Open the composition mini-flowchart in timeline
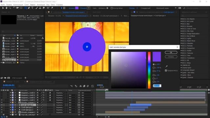 tap(72, 86)
